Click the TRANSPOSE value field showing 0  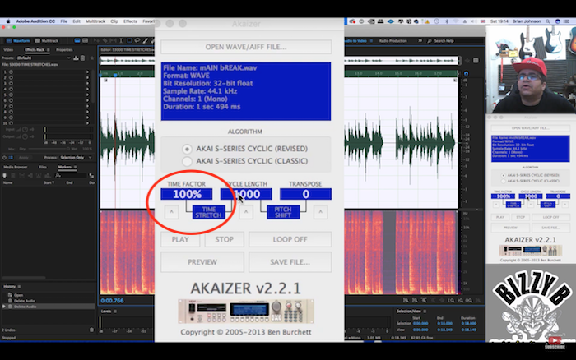pos(305,194)
